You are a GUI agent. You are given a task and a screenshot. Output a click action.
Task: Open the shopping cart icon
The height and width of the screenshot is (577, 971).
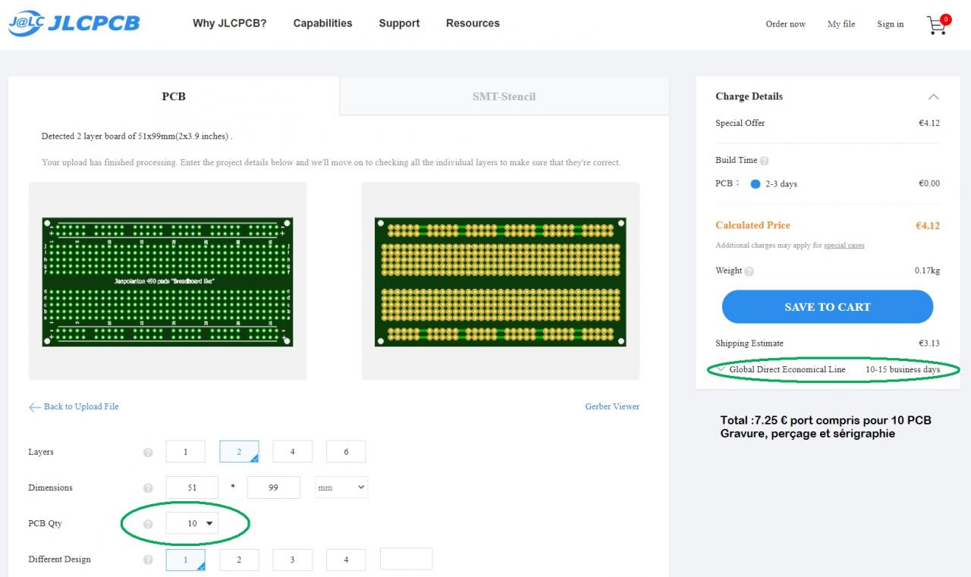pos(937,25)
